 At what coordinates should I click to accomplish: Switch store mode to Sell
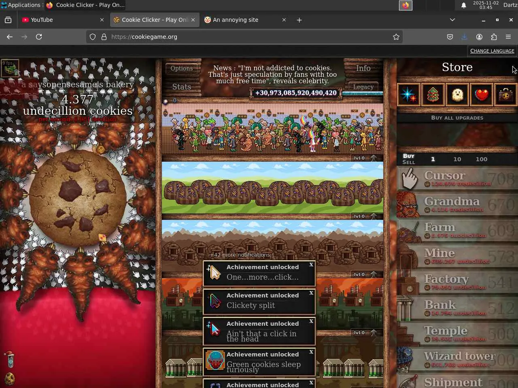[x=409, y=162]
